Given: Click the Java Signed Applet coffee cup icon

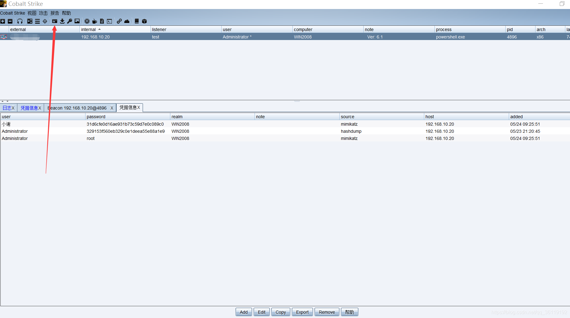Looking at the screenshot, I should point(94,21).
